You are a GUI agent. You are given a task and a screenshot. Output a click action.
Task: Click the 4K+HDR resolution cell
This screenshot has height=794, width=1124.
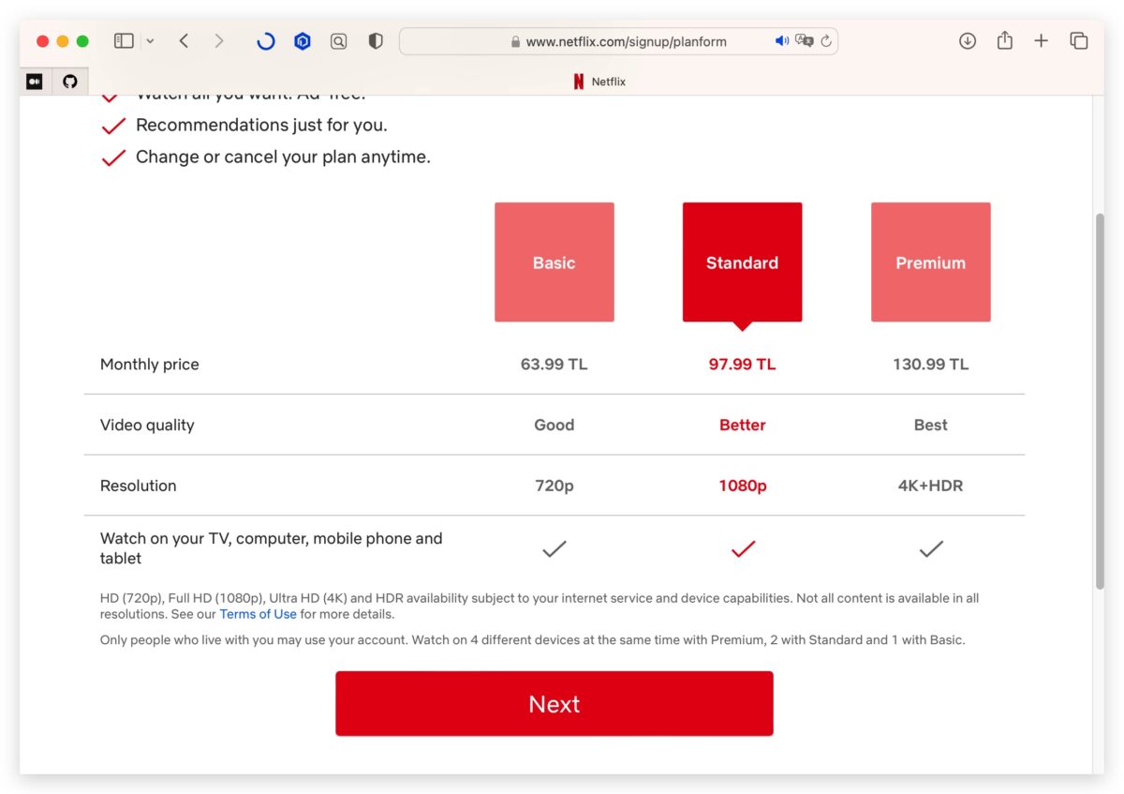[x=930, y=486]
